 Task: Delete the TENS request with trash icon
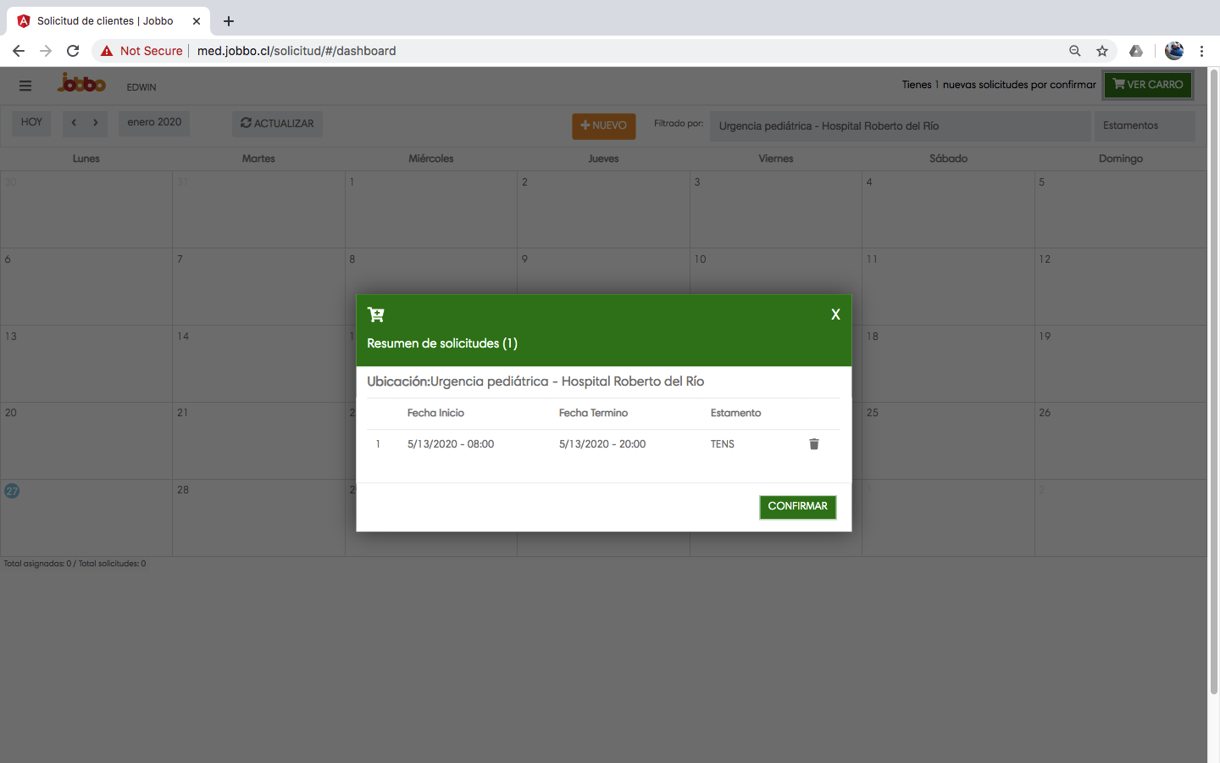[x=813, y=444]
